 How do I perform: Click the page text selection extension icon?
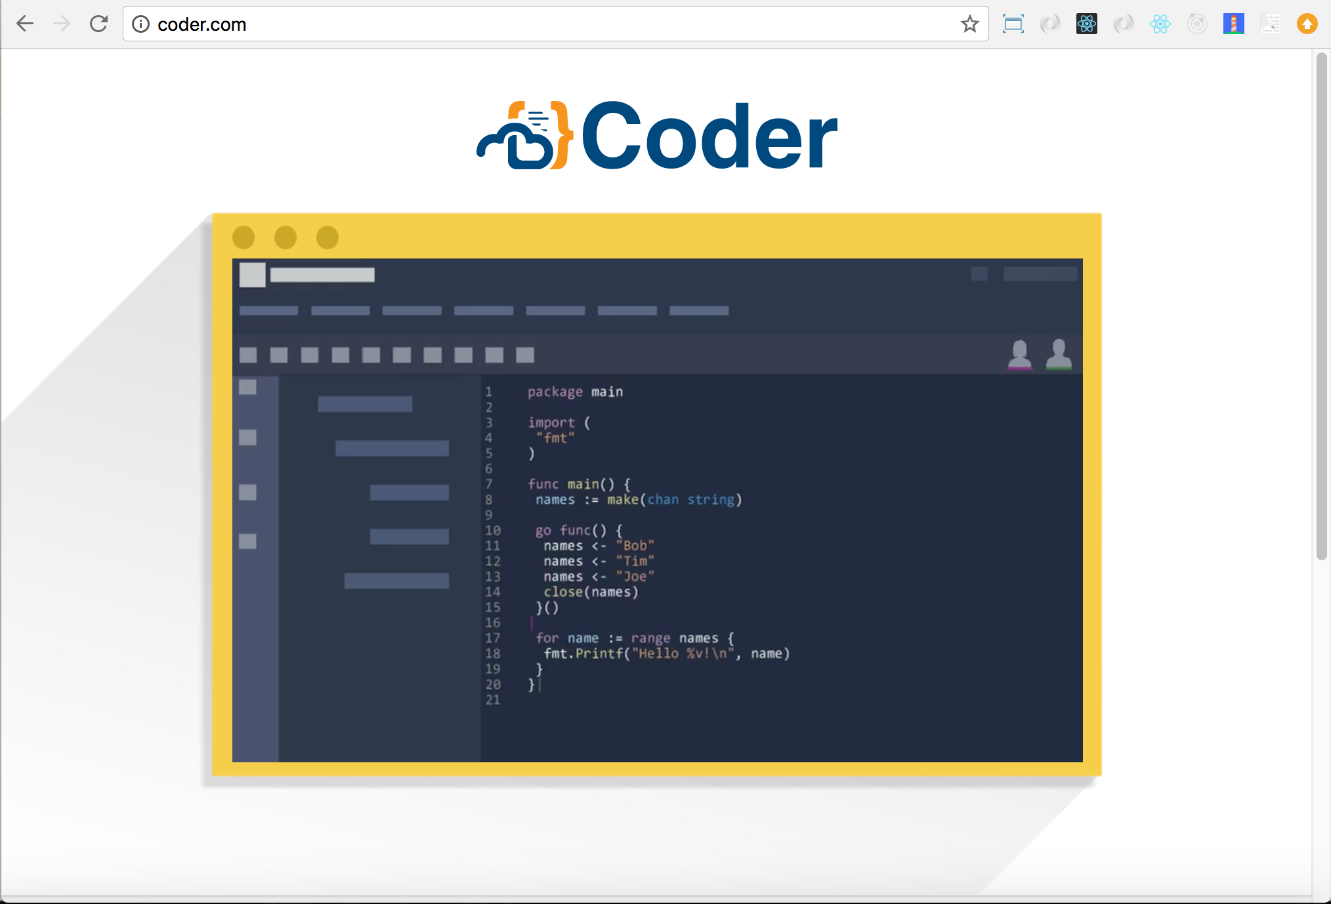(x=1271, y=24)
